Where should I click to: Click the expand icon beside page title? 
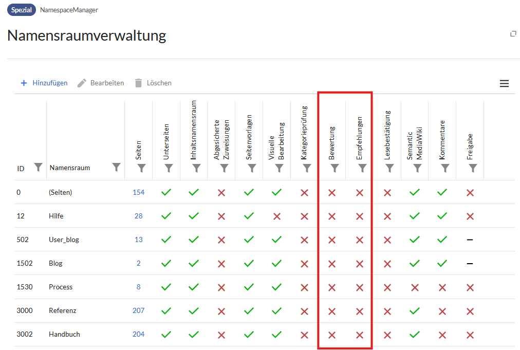click(513, 34)
